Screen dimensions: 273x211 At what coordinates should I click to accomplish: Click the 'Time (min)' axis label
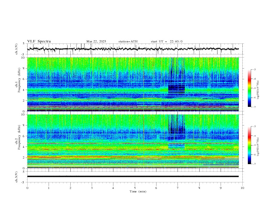[138, 191]
